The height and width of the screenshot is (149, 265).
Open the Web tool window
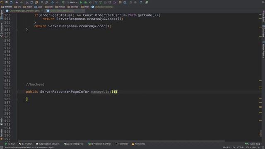[2, 121]
